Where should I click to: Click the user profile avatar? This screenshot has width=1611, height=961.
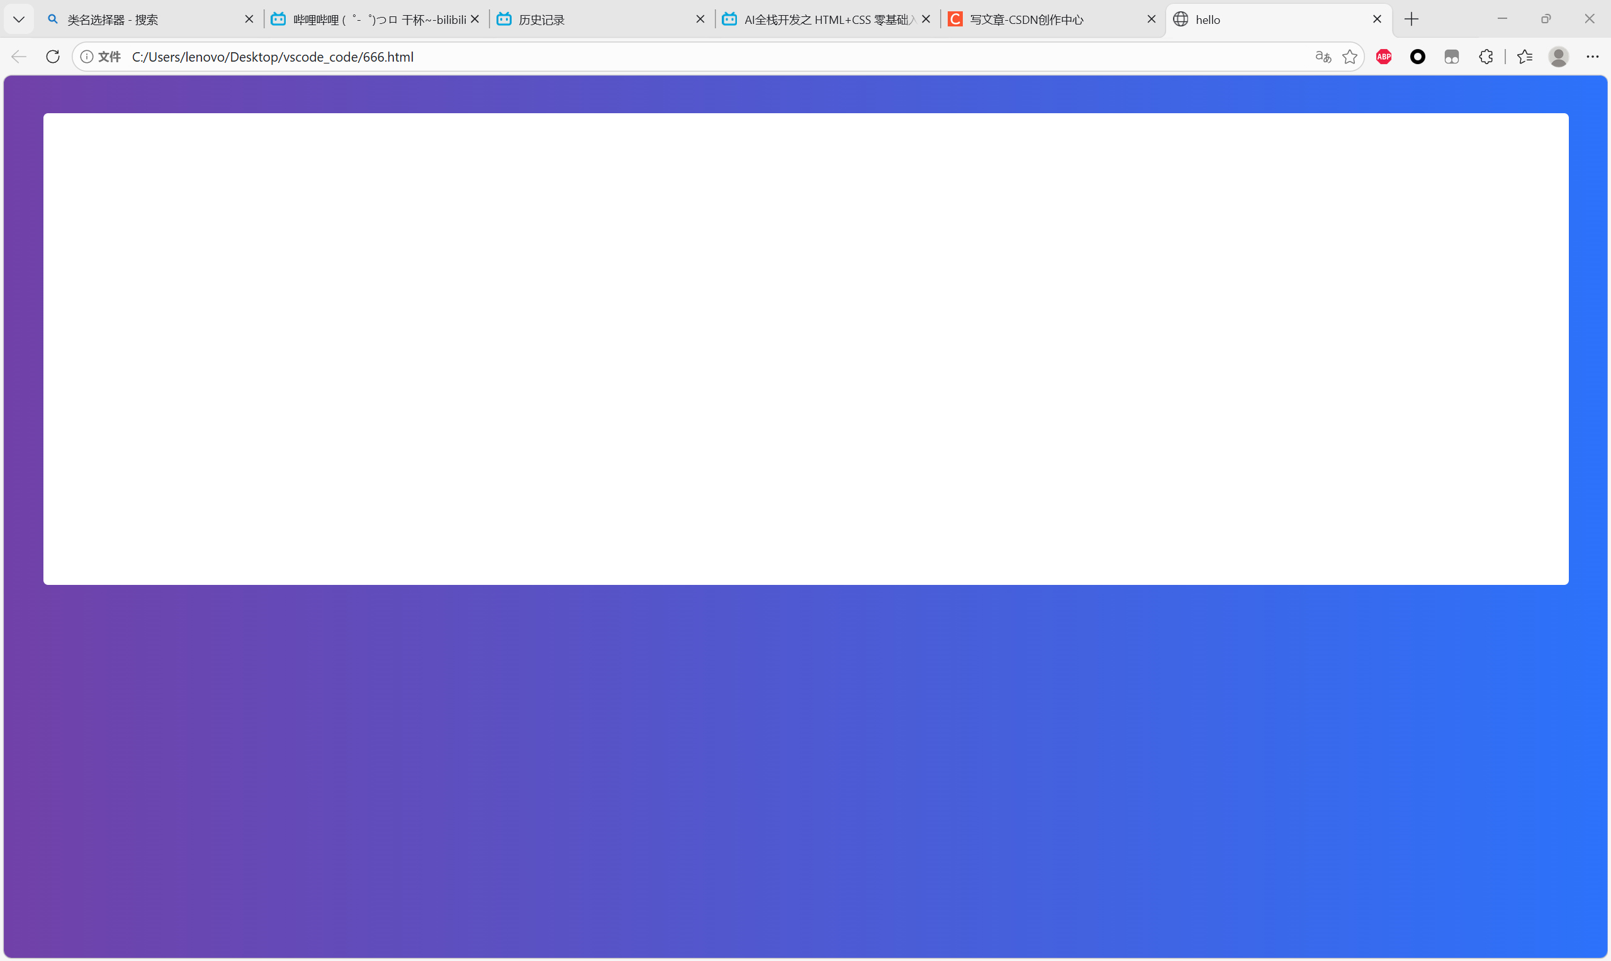(1559, 57)
